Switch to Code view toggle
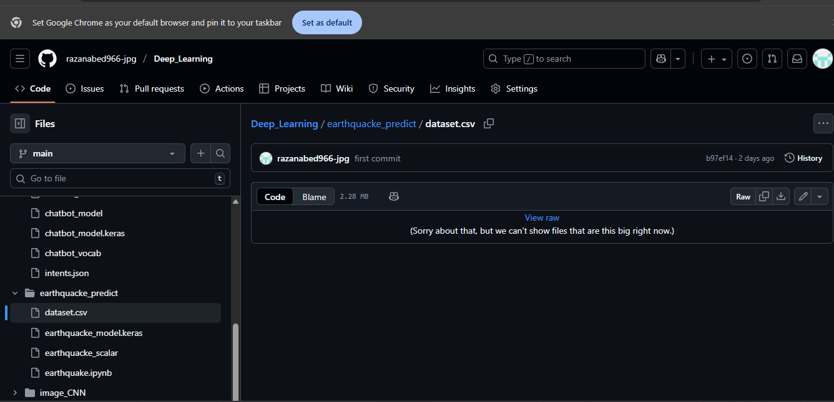The image size is (834, 402). tap(275, 196)
